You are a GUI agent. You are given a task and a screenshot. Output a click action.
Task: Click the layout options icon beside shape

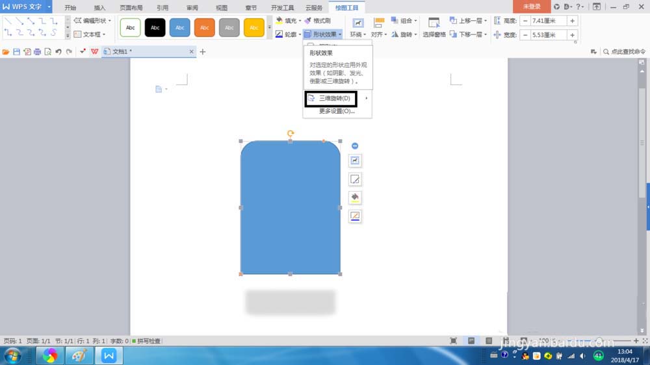pos(355,161)
